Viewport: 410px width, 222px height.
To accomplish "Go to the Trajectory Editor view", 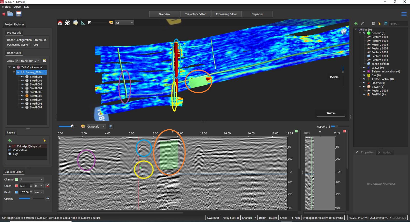I will point(195,14).
